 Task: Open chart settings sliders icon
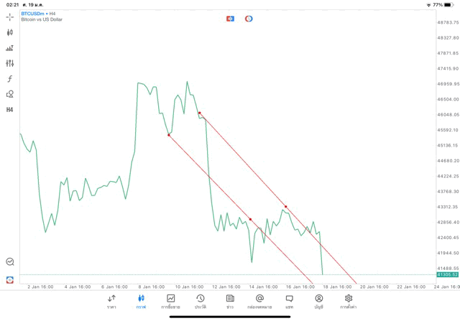pyautogui.click(x=10, y=63)
